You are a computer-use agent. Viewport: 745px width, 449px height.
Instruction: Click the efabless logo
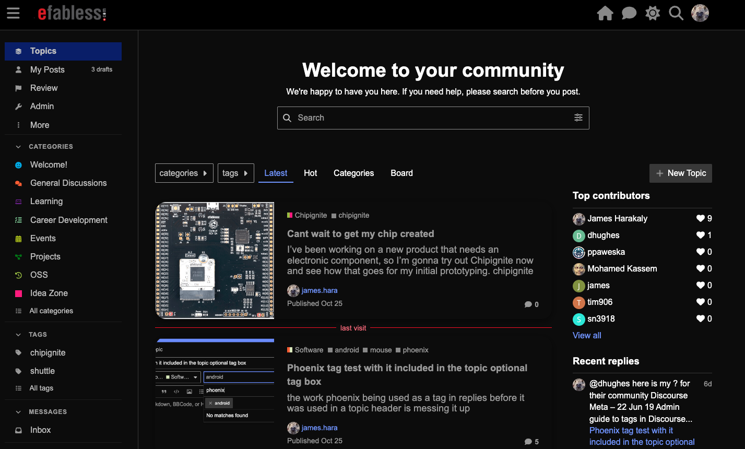pos(72,13)
